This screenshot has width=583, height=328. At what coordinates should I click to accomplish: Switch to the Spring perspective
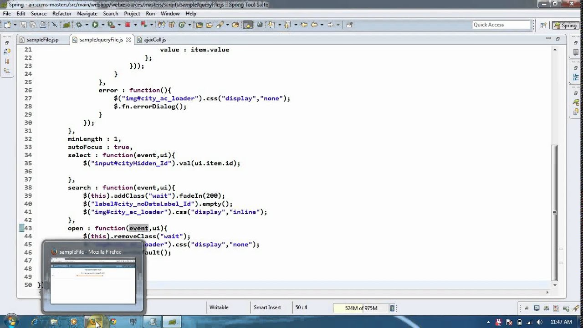[565, 26]
